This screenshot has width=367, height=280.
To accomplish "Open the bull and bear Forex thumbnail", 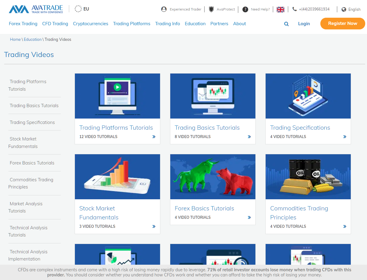I will pyautogui.click(x=213, y=177).
